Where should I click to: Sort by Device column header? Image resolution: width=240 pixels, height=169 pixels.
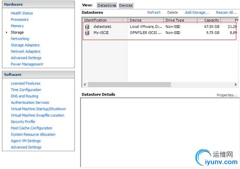click(x=146, y=20)
